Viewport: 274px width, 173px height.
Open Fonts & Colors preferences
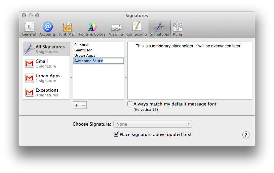(x=92, y=29)
